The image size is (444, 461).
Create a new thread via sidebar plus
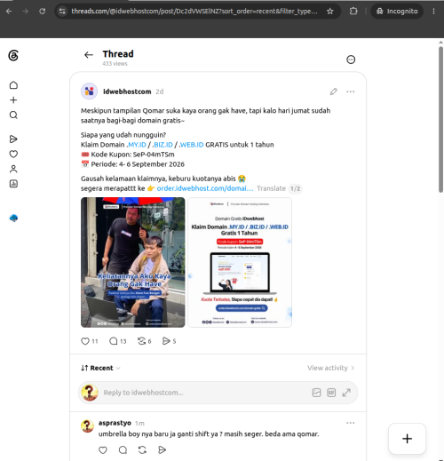coord(13,100)
